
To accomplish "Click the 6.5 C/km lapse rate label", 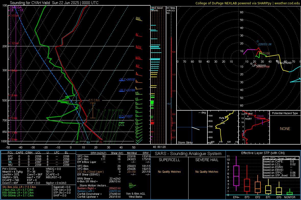I will coord(94,100).
